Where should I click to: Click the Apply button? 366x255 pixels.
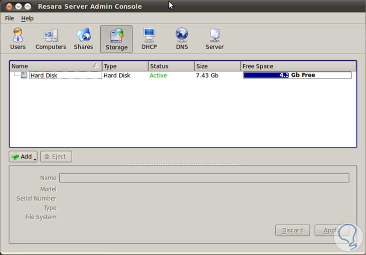332,230
